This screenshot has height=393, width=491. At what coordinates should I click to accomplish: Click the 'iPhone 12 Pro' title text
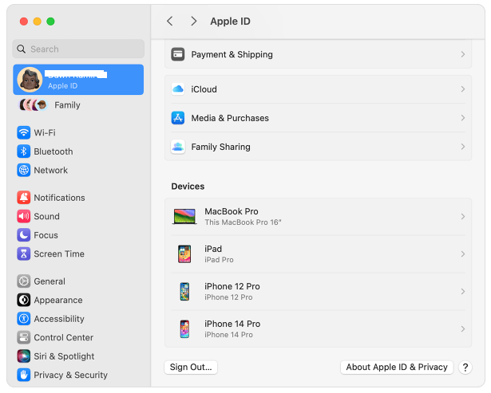click(x=232, y=286)
